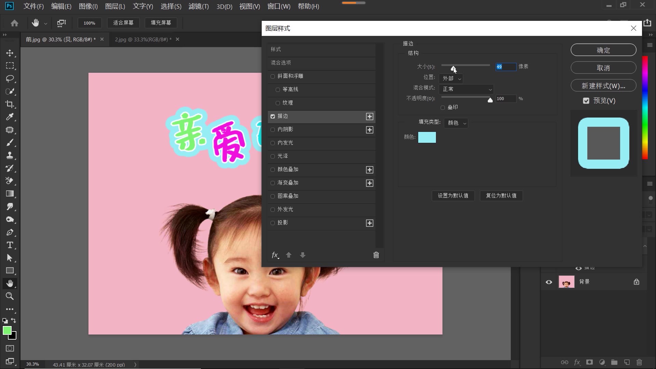This screenshot has height=369, width=656.
Task: Disable the 预览(V) checkbox
Action: pos(586,101)
